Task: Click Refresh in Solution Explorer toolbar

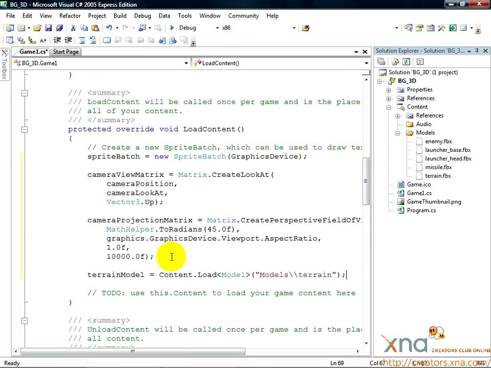Action: (x=406, y=62)
